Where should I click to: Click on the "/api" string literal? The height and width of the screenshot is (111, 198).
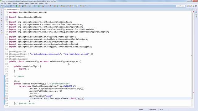pos(49,96)
